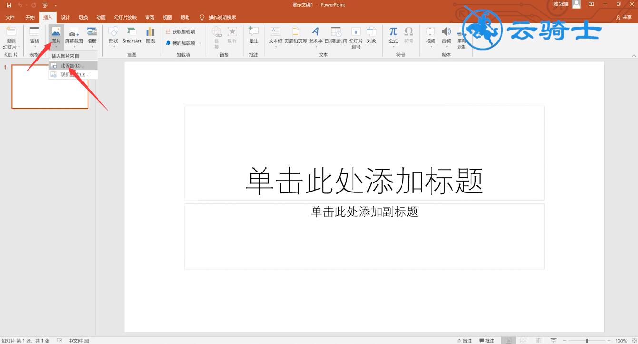Open 页眉和页脚 (Header and Footer)
Screen dimensions: 638x344
295,35
